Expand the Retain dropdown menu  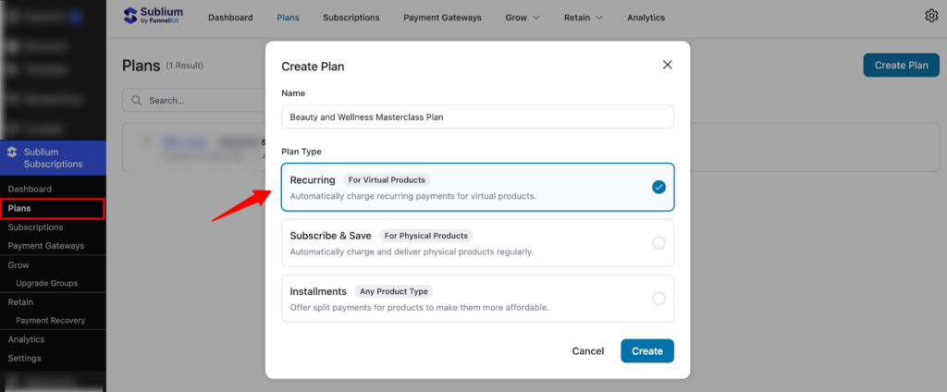[x=584, y=18]
